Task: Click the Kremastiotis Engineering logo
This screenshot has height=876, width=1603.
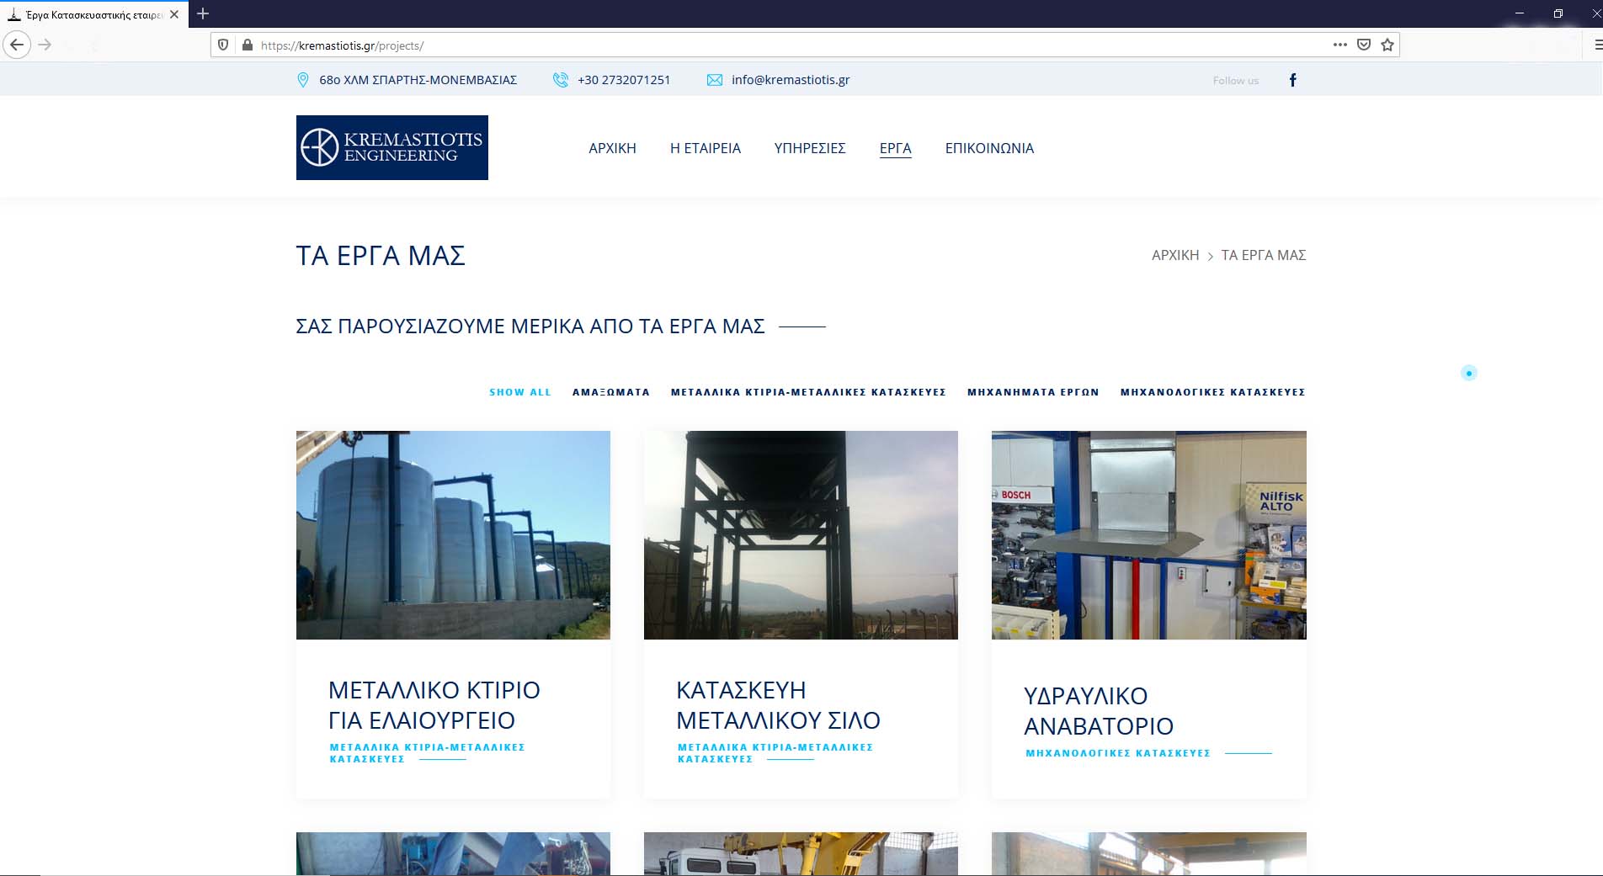Action: (392, 147)
